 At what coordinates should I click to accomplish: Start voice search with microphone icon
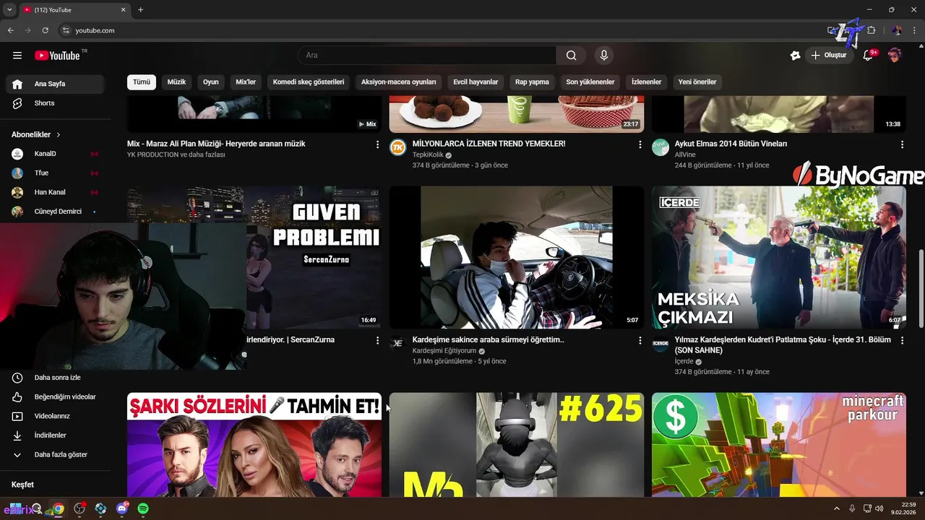[x=604, y=56]
